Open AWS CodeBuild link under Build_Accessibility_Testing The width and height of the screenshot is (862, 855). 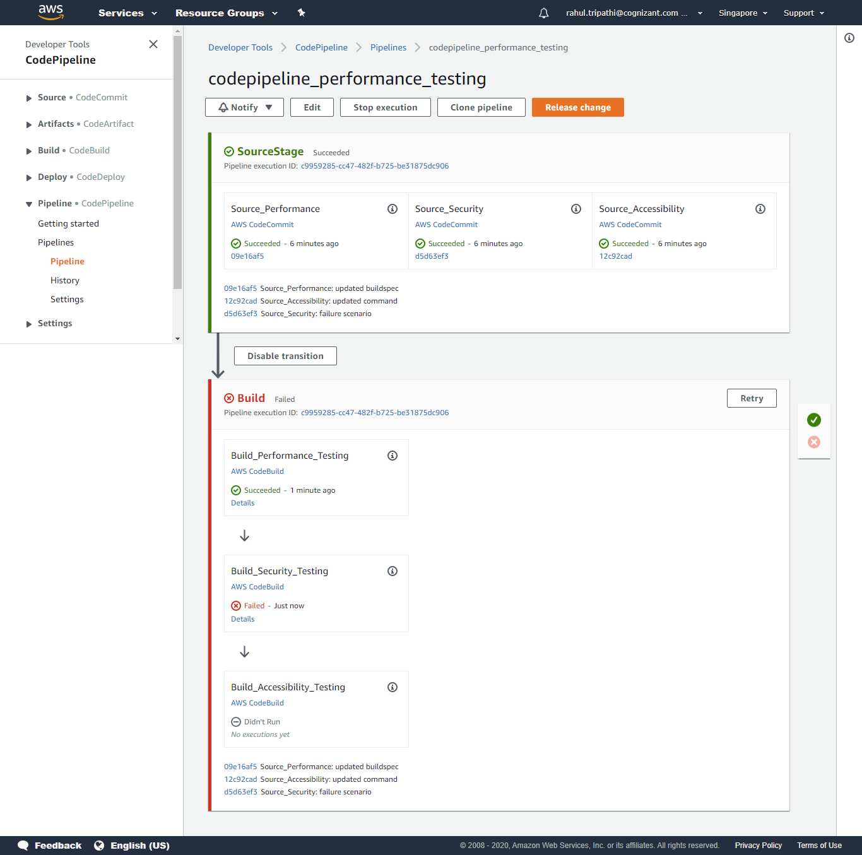point(257,703)
